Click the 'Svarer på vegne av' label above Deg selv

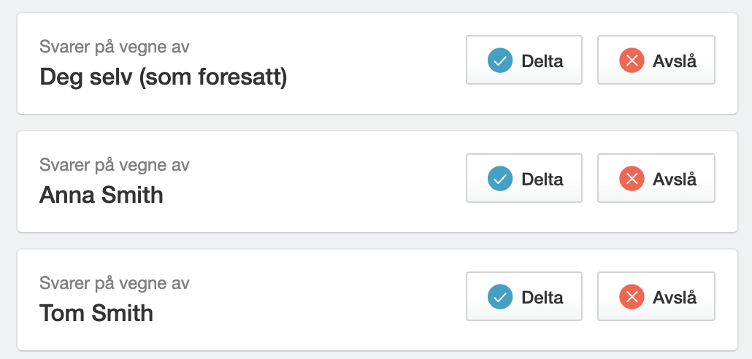(x=114, y=47)
